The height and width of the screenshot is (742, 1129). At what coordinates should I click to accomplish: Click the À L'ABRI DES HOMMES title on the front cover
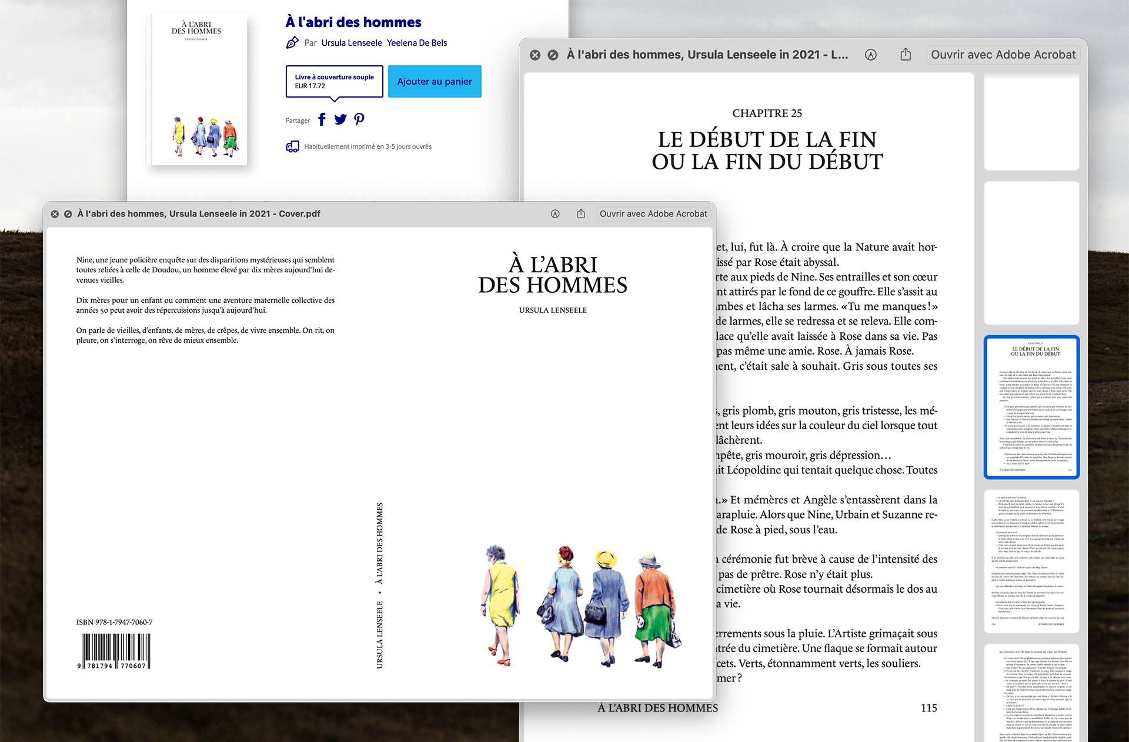tap(553, 275)
